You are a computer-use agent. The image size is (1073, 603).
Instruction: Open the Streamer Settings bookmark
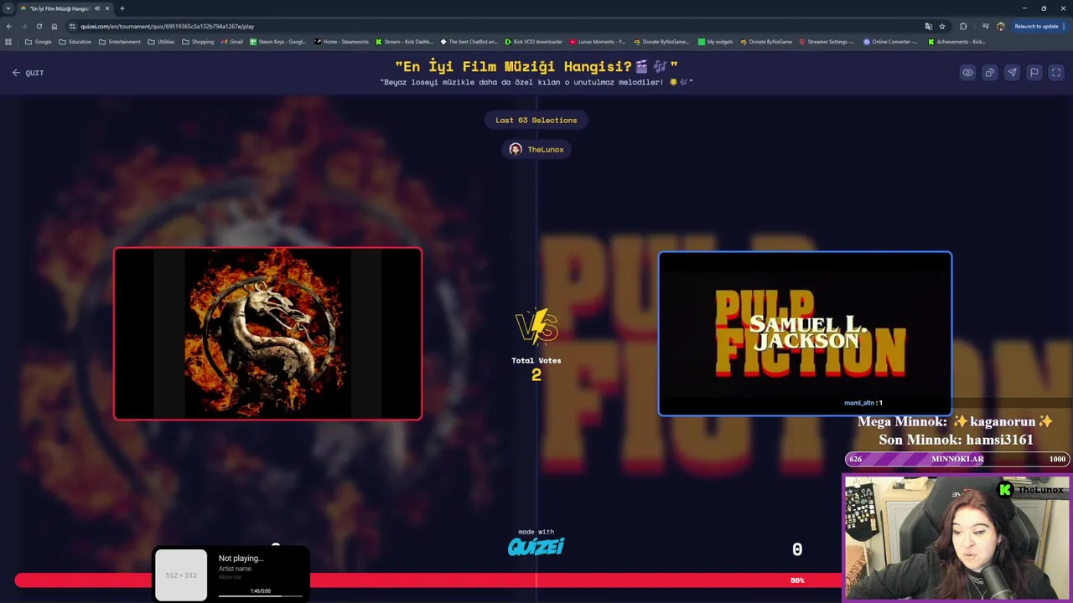click(827, 42)
